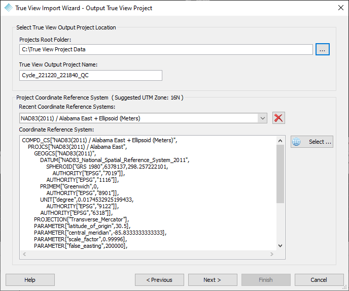The width and height of the screenshot is (349, 291).
Task: Click the SPHEROID GRS 1980 line
Action: click(107, 167)
